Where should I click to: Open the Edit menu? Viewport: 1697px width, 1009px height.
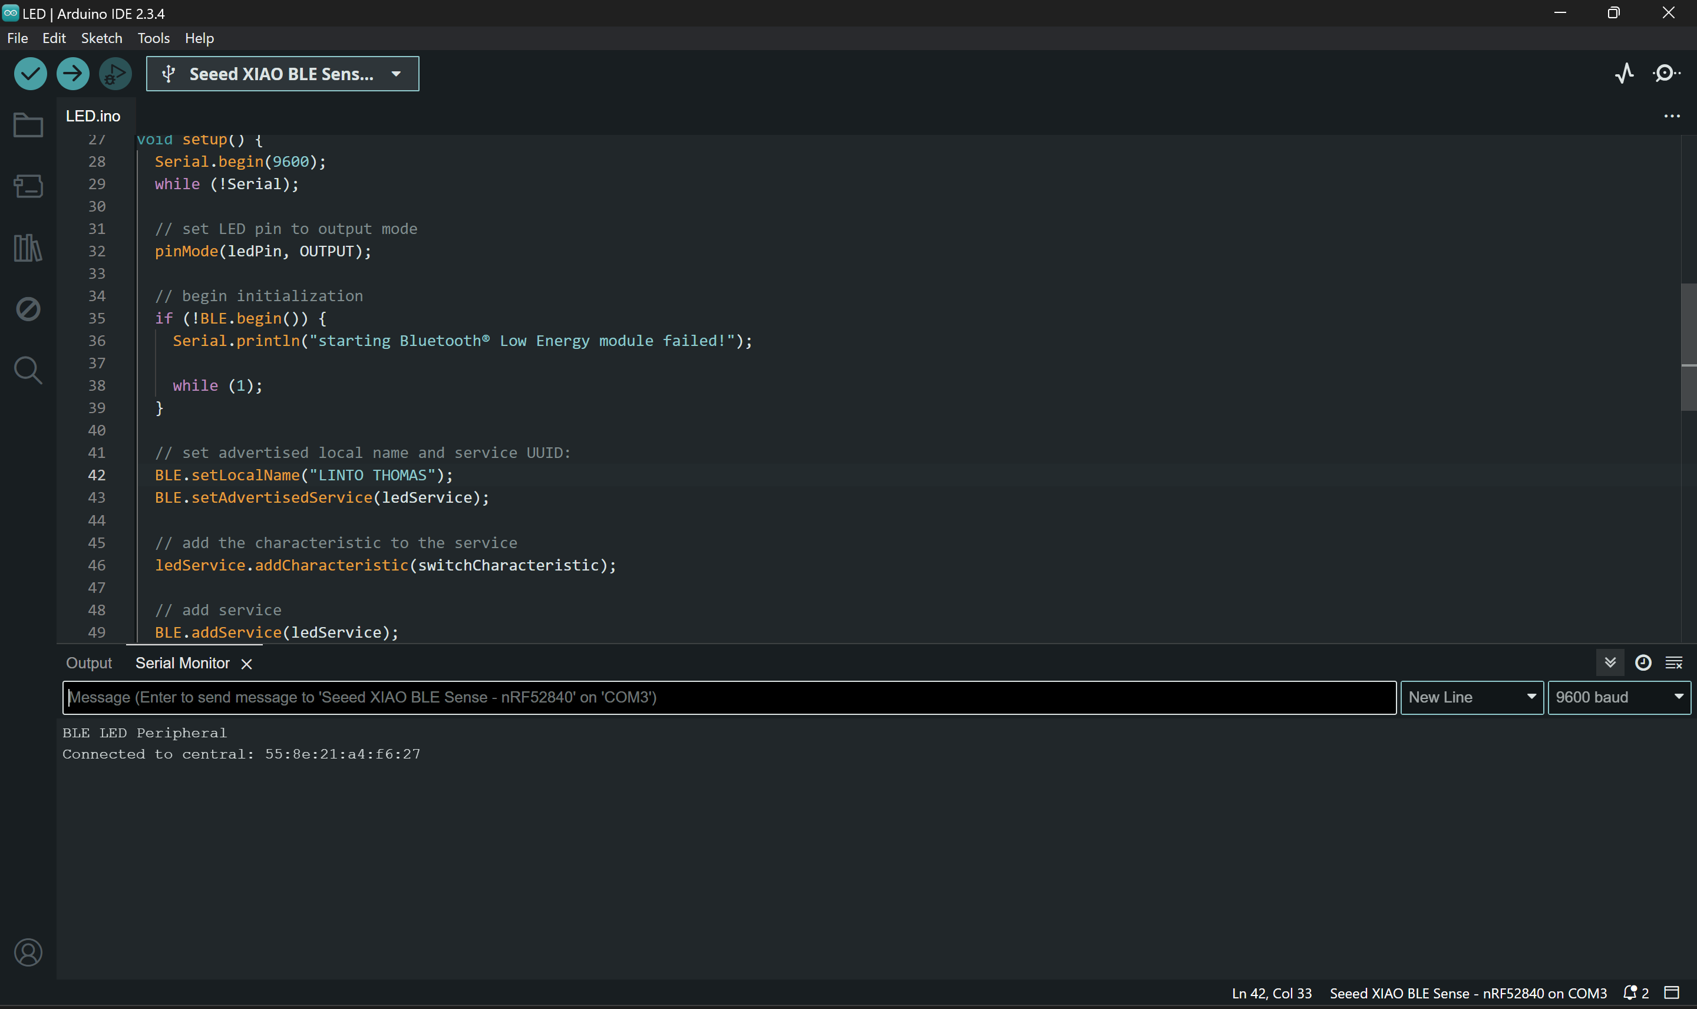[x=54, y=38]
